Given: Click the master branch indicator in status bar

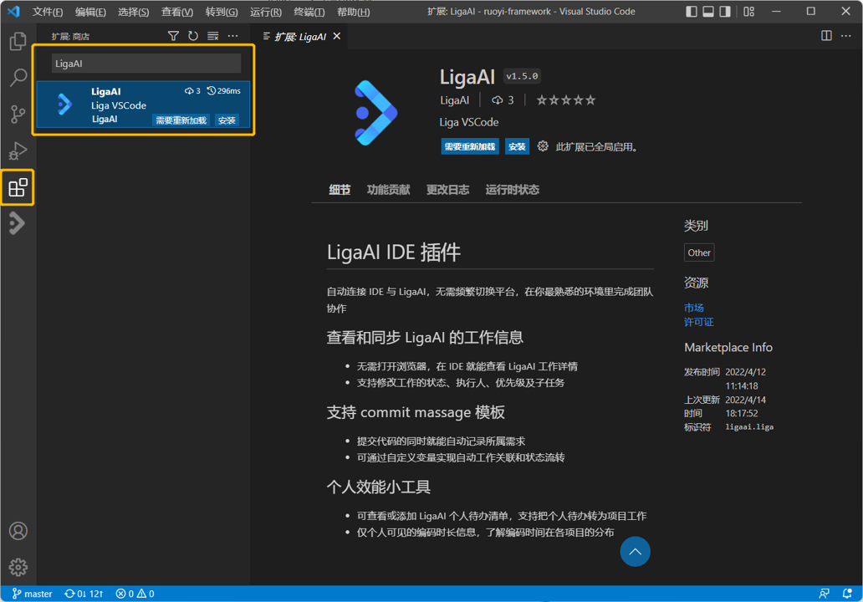Looking at the screenshot, I should tap(31, 594).
